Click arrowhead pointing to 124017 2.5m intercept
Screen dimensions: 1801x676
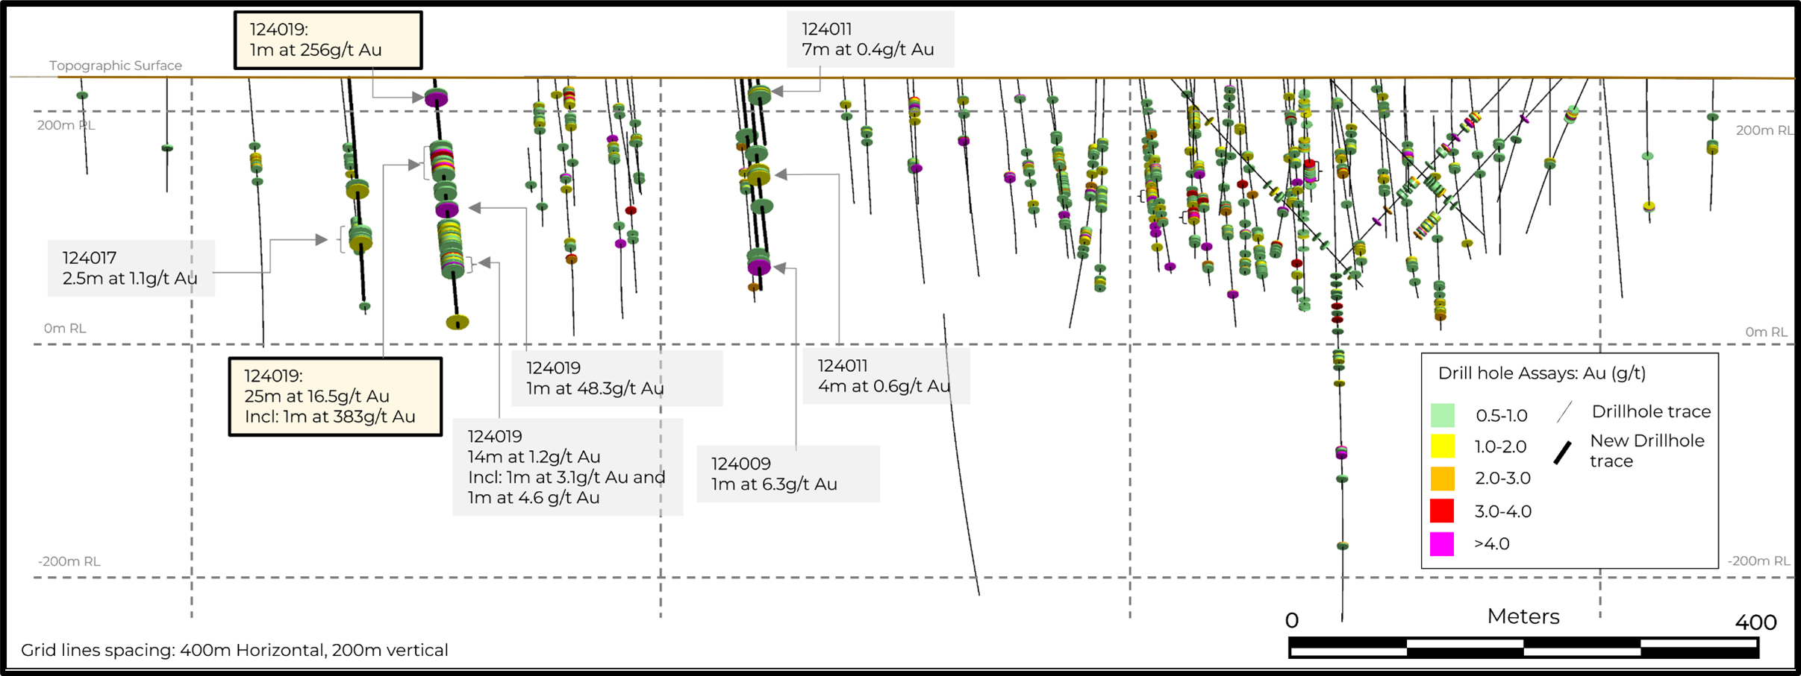(321, 239)
